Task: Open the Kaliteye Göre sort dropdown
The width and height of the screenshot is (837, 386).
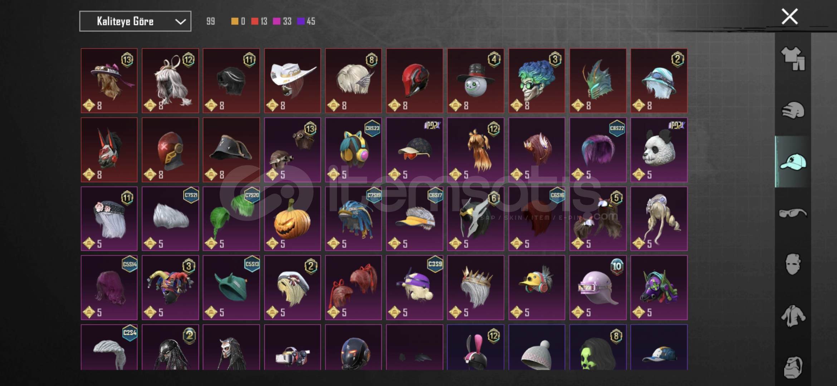Action: tap(135, 21)
